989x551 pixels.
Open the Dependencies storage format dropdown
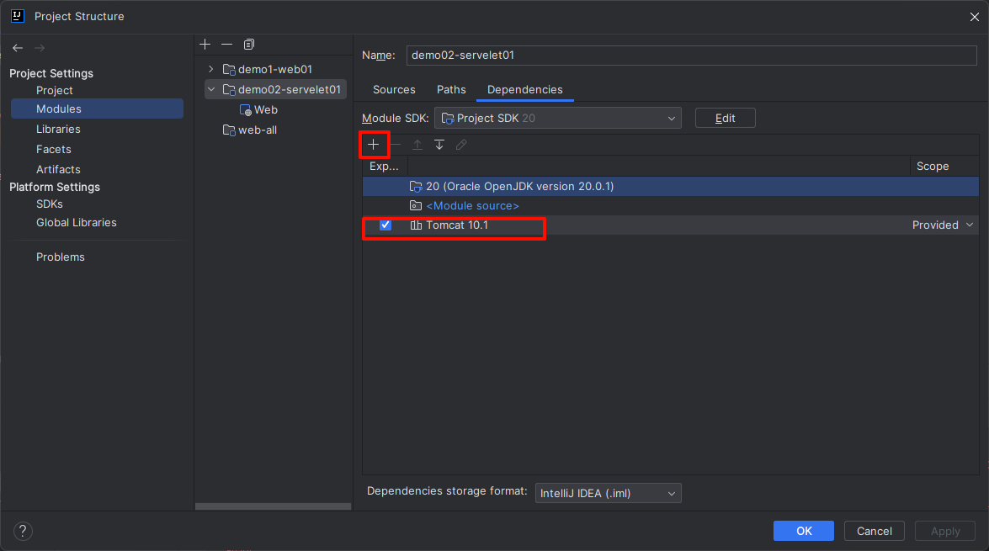click(x=608, y=493)
